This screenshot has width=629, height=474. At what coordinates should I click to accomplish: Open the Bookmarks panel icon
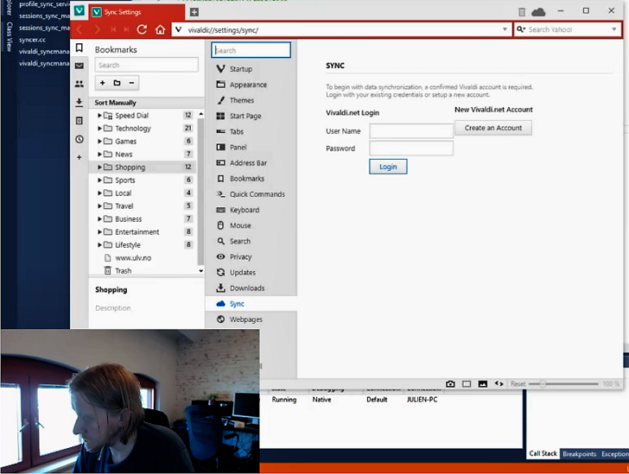79,48
